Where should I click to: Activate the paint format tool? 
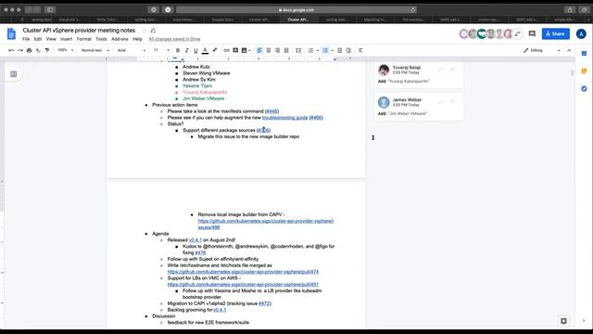click(47, 50)
